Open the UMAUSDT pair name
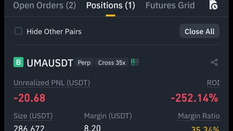 (50, 63)
